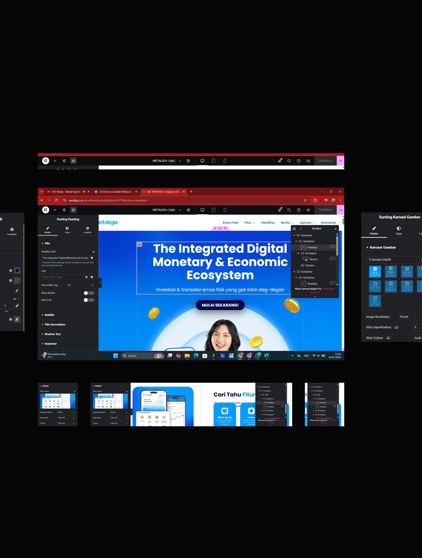
Task: Open the Elementor logo menu in the full browser window
Action: click(x=46, y=210)
